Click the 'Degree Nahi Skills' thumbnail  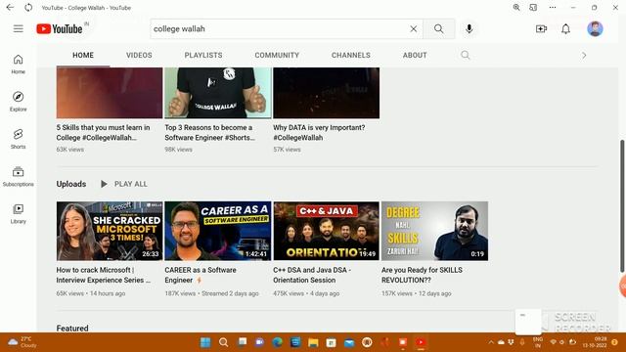(434, 231)
